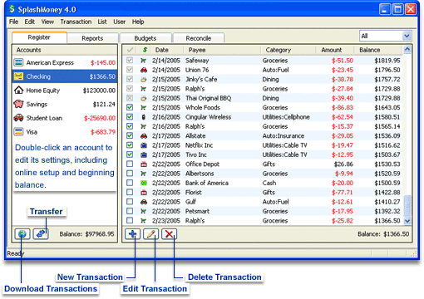Open the User menu
The width and height of the screenshot is (424, 299).
coord(119,22)
